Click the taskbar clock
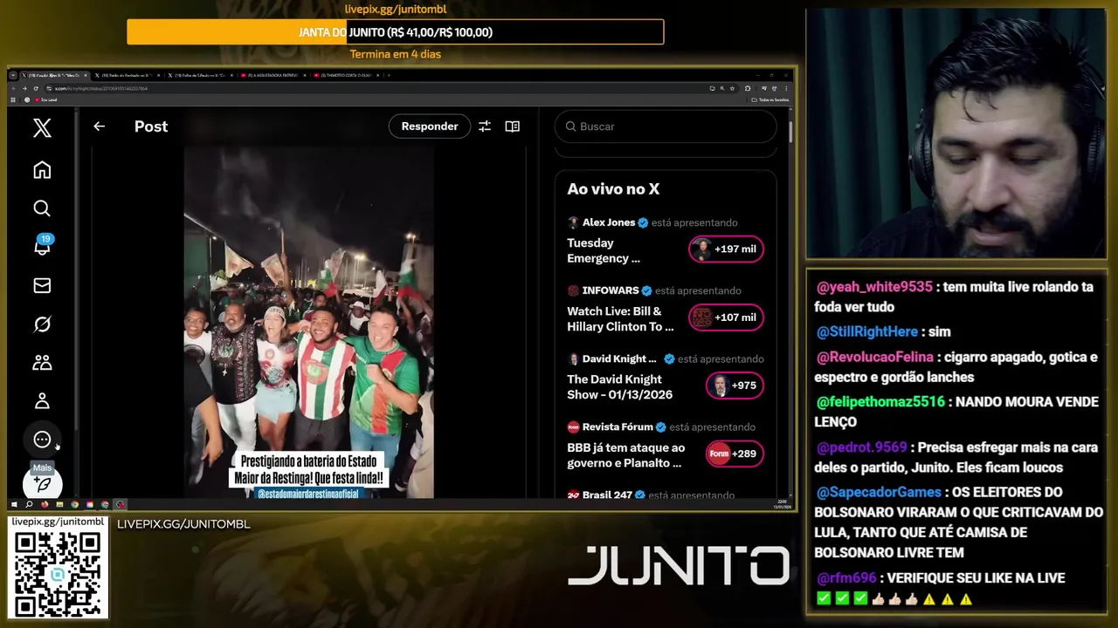Image resolution: width=1118 pixels, height=628 pixels. point(782,503)
